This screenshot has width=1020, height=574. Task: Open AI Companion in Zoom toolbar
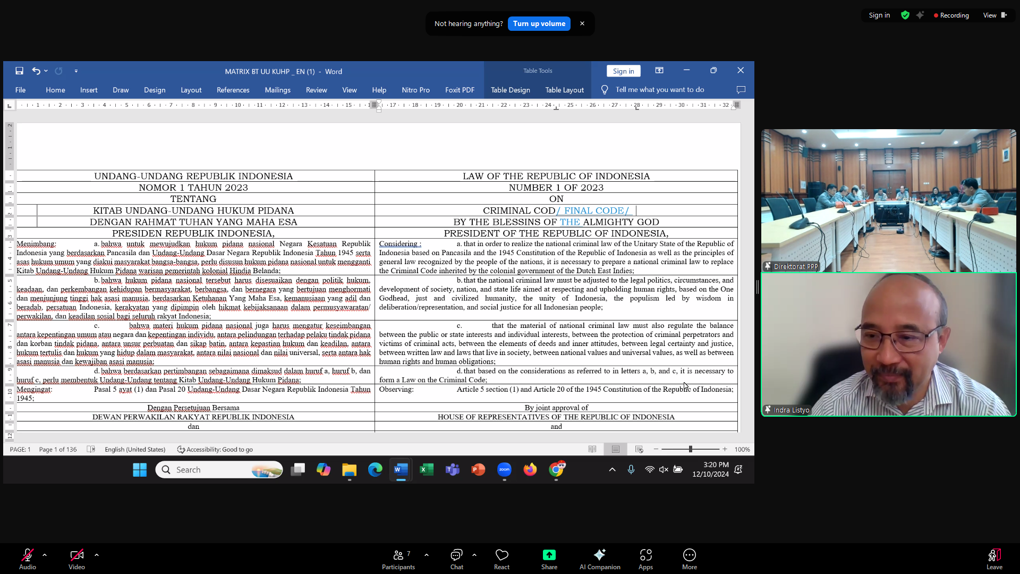point(600,559)
